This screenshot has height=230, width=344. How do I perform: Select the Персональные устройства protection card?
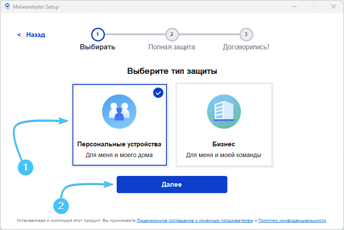[x=119, y=124]
